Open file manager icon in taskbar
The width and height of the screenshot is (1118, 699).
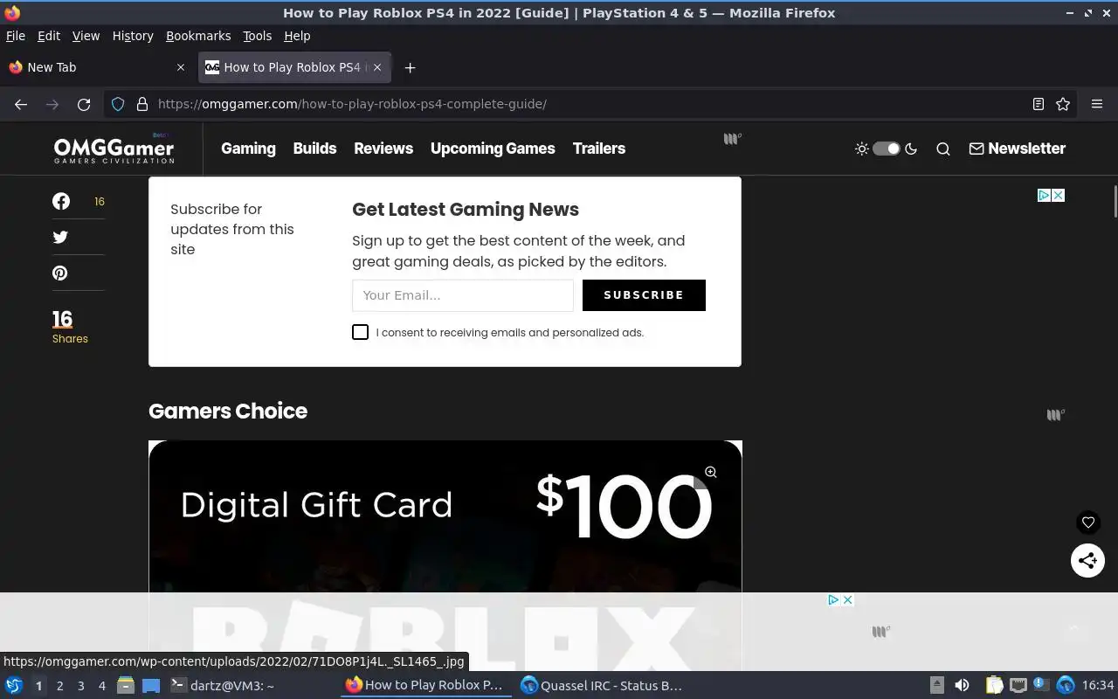tap(126, 685)
